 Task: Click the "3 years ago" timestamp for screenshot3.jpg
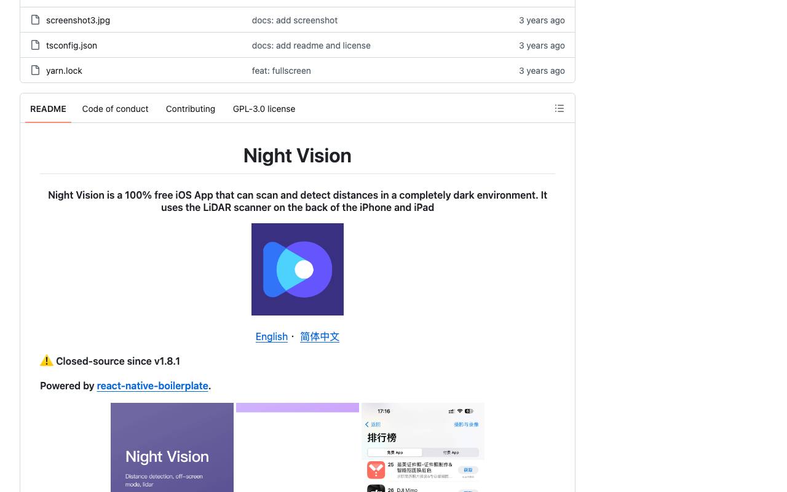(x=542, y=20)
